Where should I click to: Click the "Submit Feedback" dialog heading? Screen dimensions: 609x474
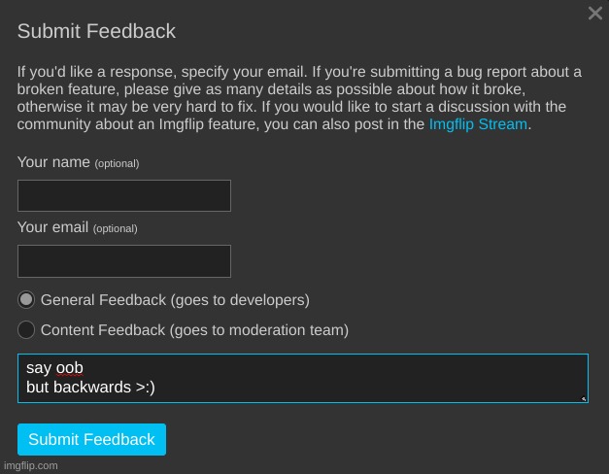pyautogui.click(x=96, y=31)
